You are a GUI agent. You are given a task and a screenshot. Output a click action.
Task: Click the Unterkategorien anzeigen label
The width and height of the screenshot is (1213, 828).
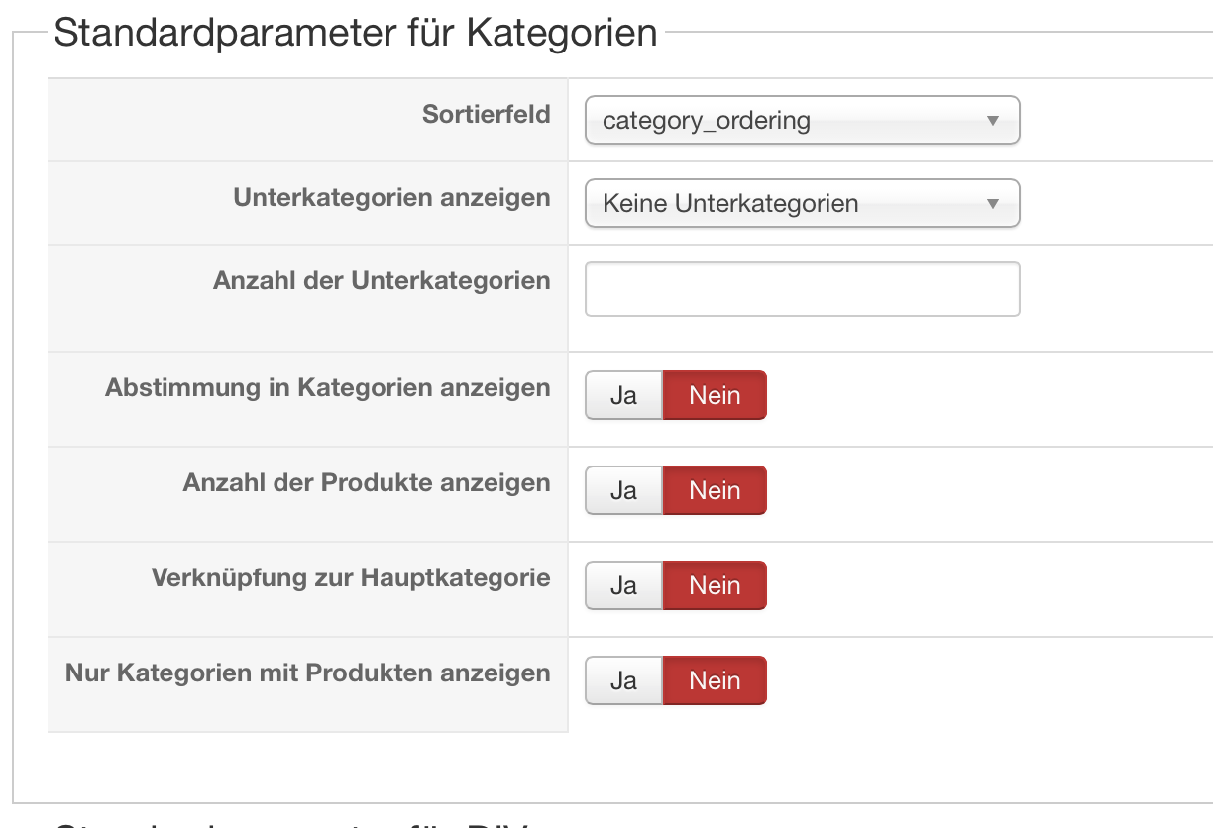(x=391, y=198)
